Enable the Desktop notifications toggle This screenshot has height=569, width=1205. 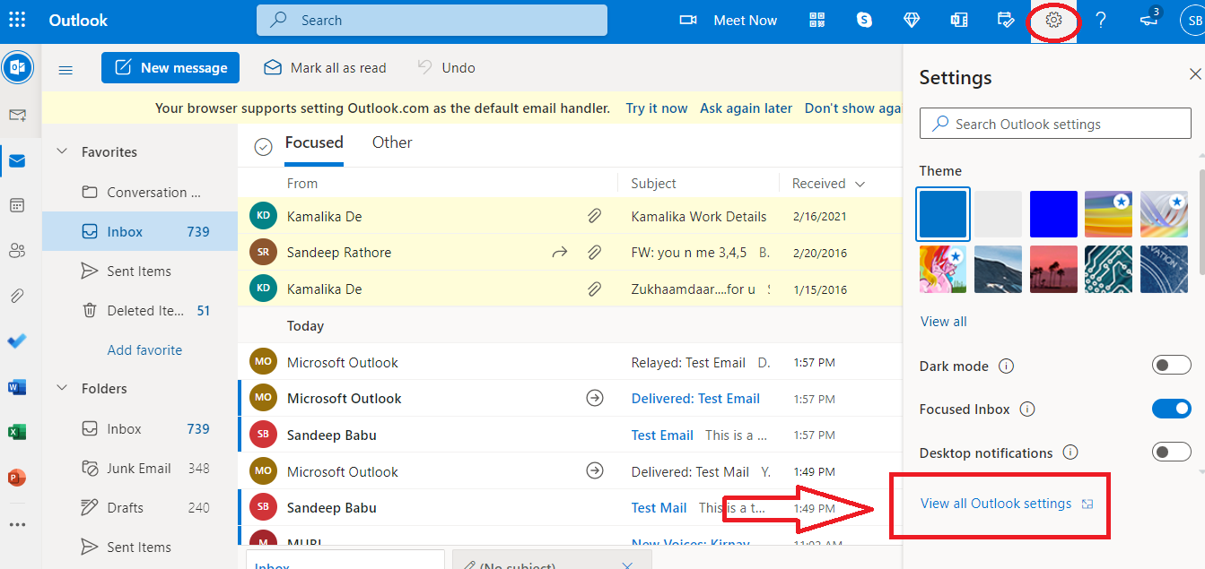tap(1171, 453)
